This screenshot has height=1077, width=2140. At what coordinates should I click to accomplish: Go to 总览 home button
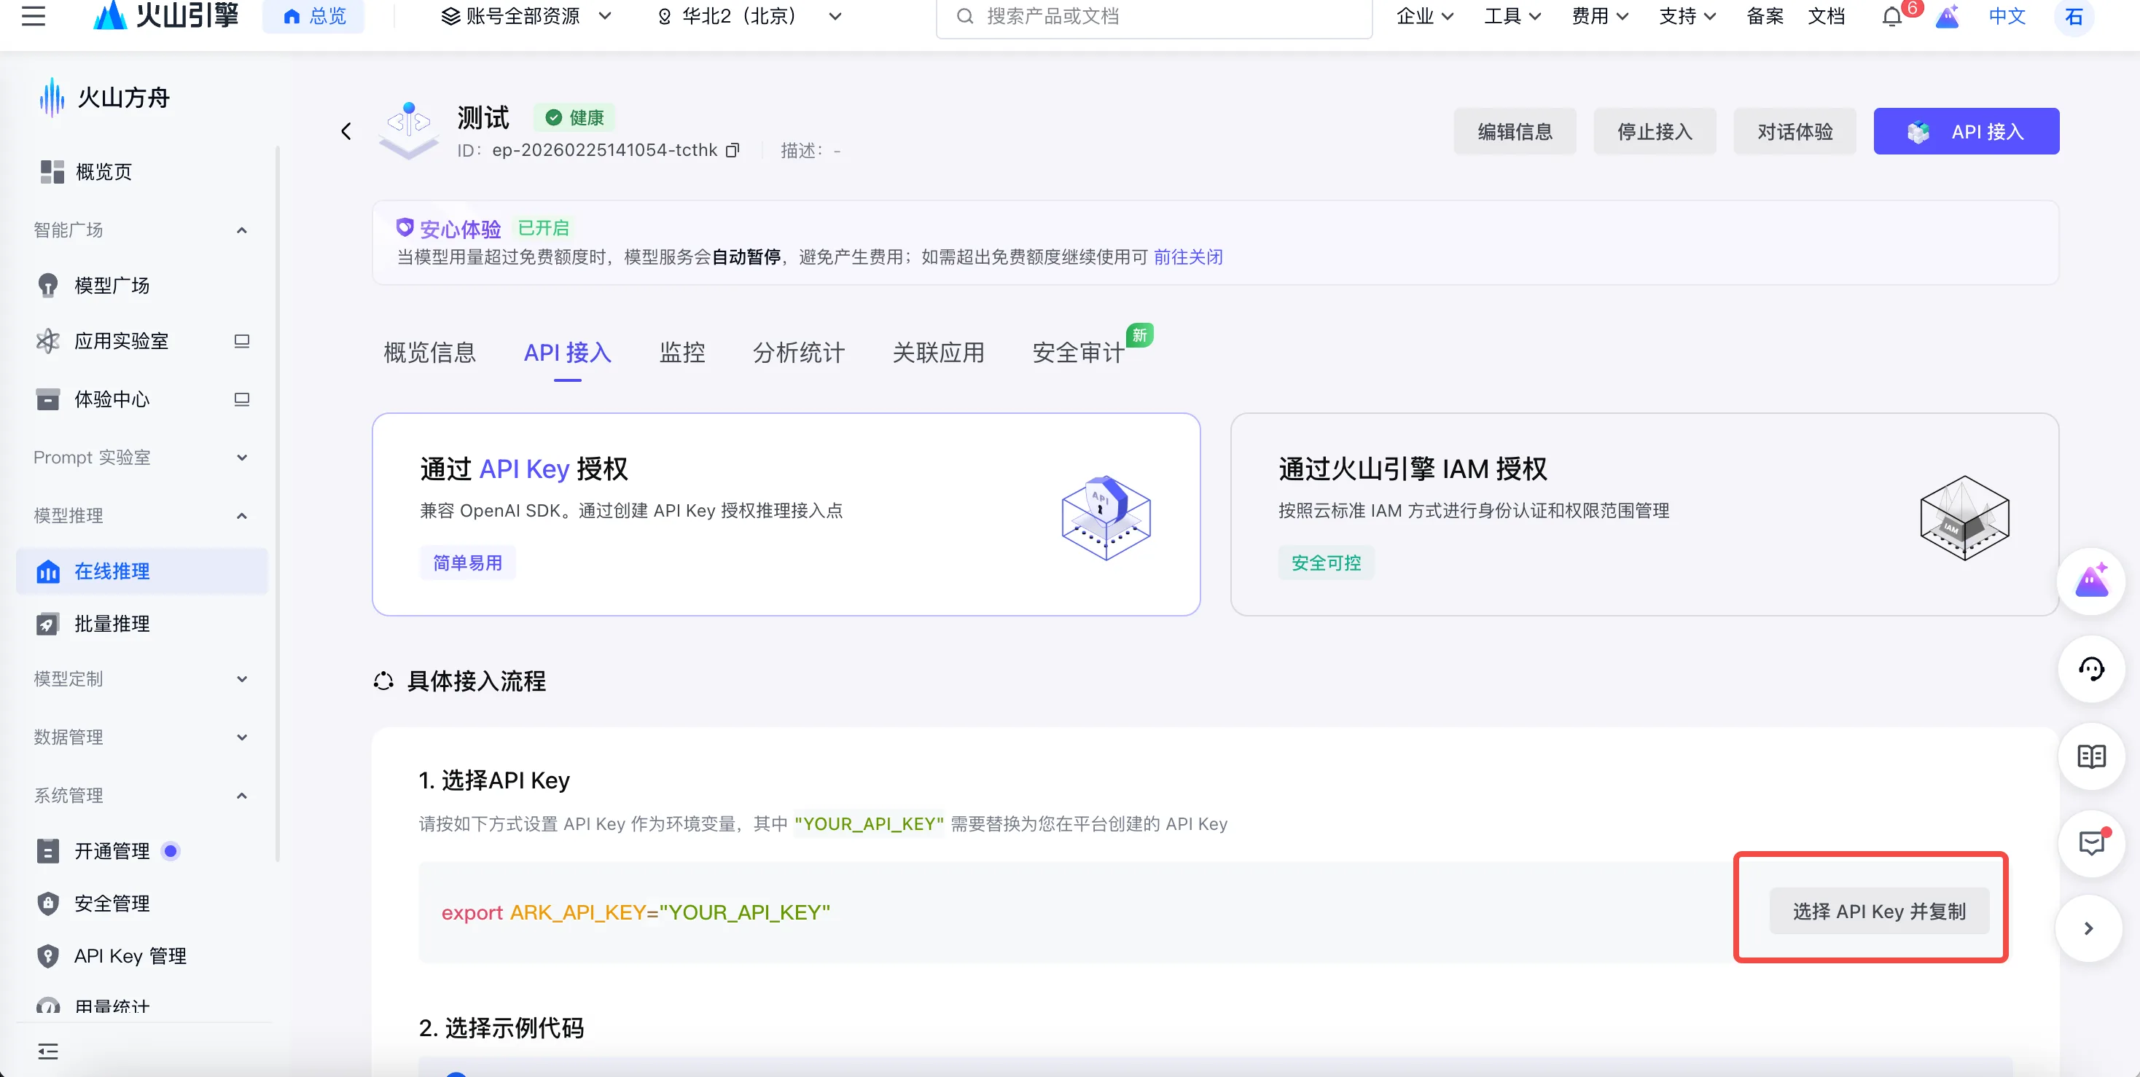pos(314,16)
